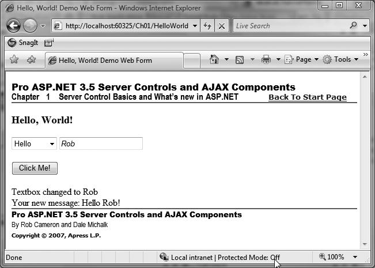The height and width of the screenshot is (268, 375).
Task: Show more command bar items chevron
Action: (365, 55)
